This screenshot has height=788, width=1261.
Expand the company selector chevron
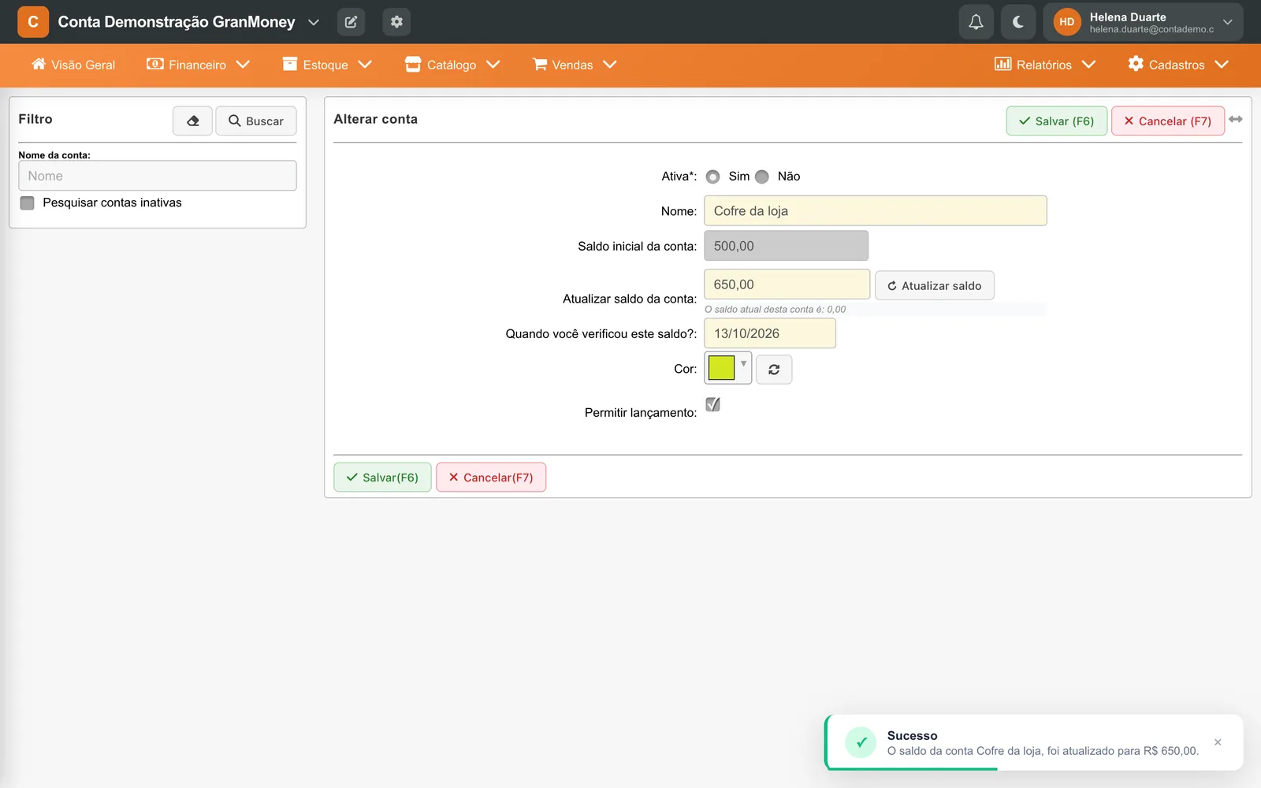point(314,22)
